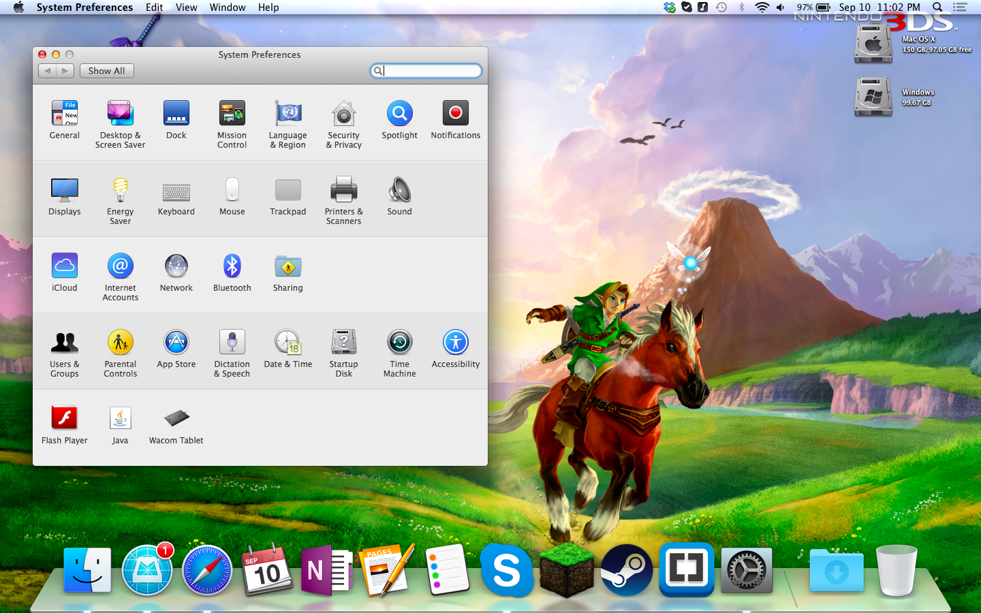Open Printers & Scanners preferences
The width and height of the screenshot is (981, 613).
[x=344, y=201]
